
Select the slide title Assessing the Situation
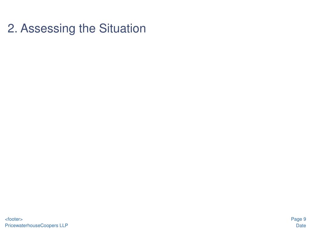pyautogui.click(x=77, y=28)
